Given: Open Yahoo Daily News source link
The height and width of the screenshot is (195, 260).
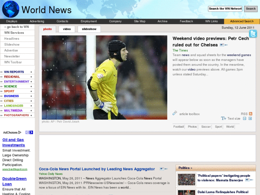Looking at the screenshot, I should click(50, 174).
